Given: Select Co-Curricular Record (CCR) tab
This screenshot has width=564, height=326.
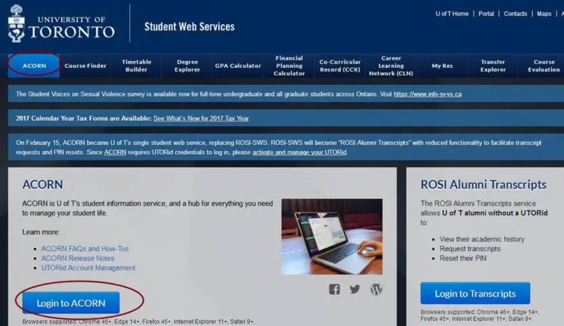Looking at the screenshot, I should [340, 66].
